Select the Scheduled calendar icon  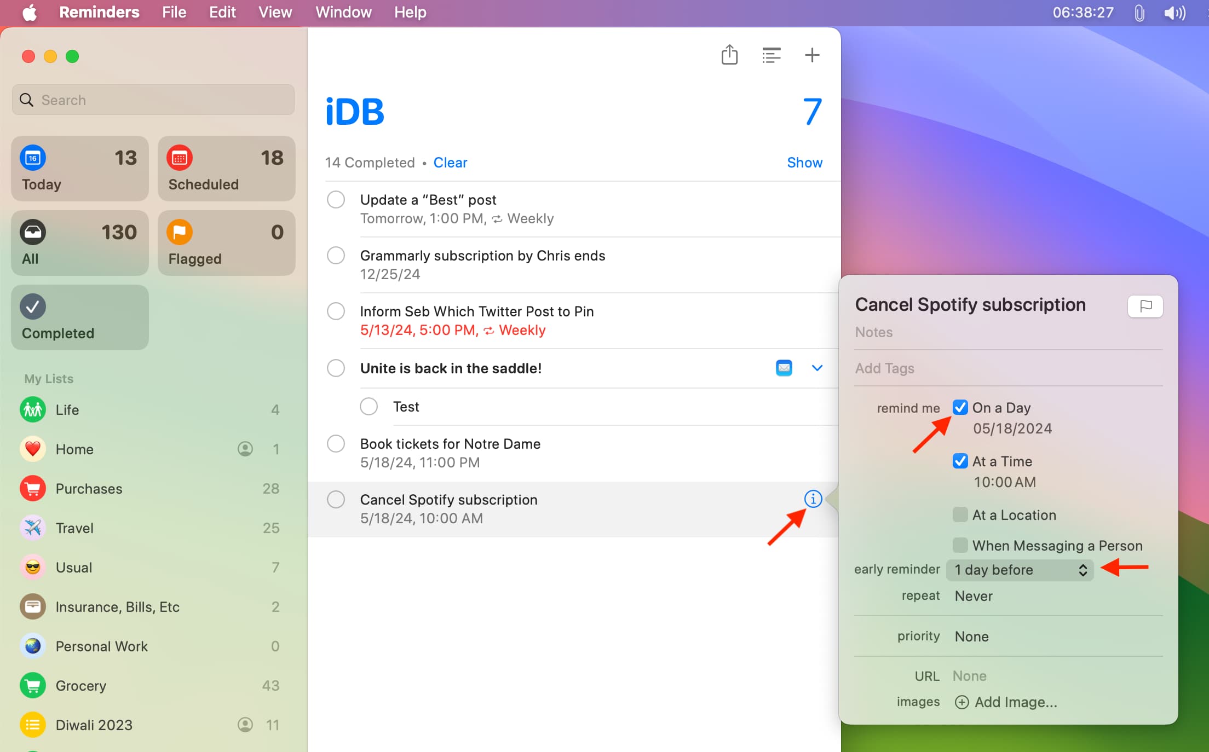click(x=179, y=158)
